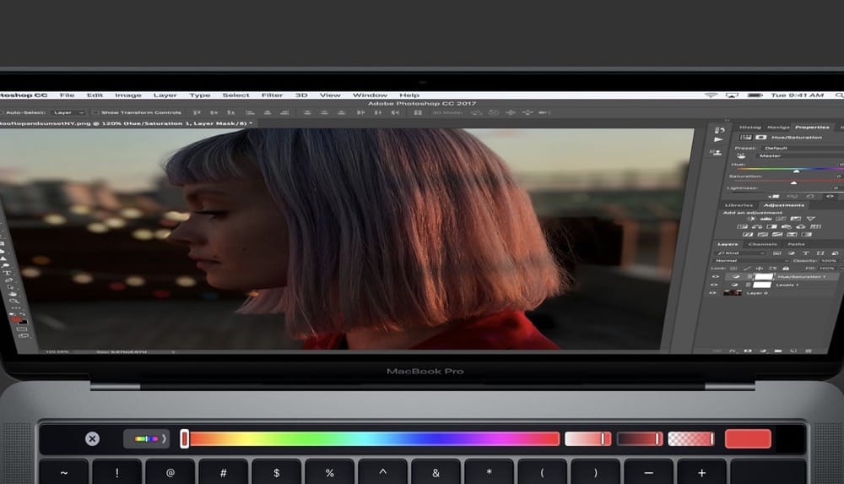Click the layer styles fx icon
The height and width of the screenshot is (484, 844).
[x=733, y=351]
